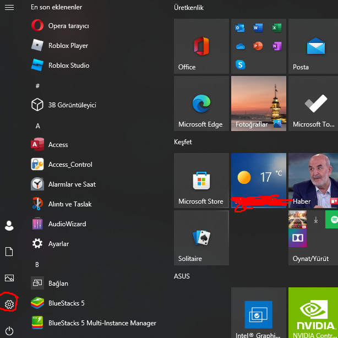
Task: Click the # letter group header
Action: [x=37, y=86]
